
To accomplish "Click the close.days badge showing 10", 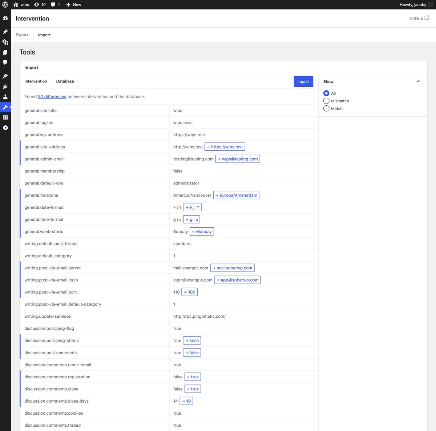I will (x=186, y=401).
